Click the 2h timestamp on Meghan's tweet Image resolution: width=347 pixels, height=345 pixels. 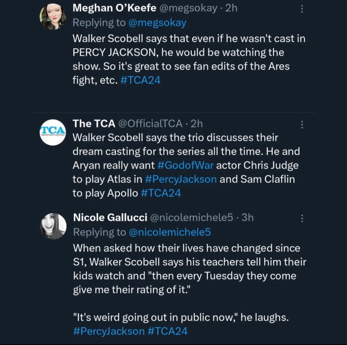coord(231,8)
